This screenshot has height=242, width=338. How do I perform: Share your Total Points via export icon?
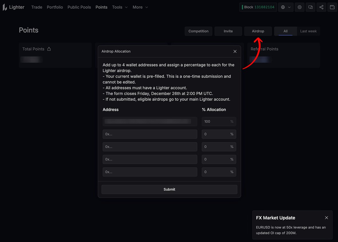coord(49,49)
